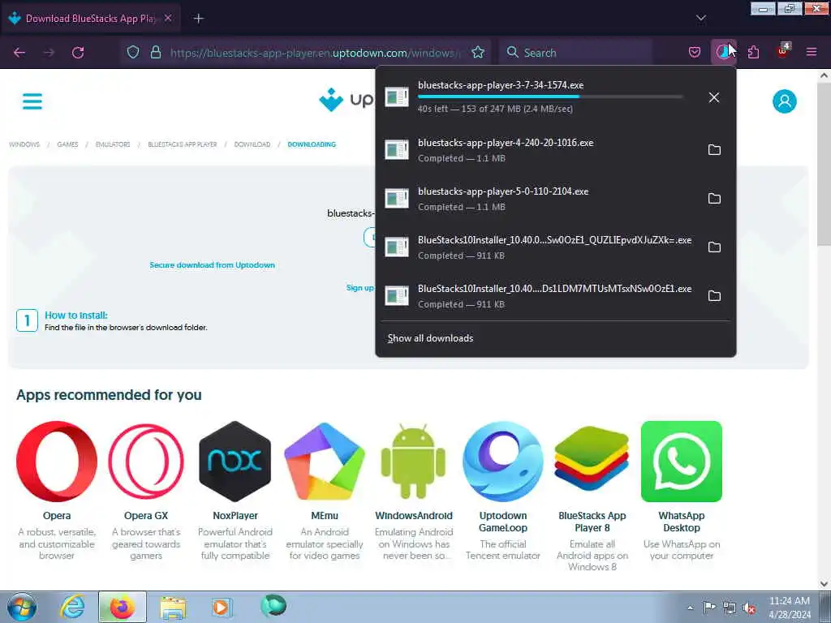Open the extensions puzzle icon
The width and height of the screenshot is (831, 623).
[753, 52]
